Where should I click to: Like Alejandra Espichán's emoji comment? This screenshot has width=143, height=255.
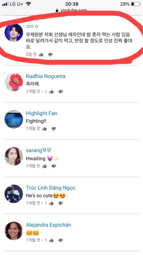[52, 240]
